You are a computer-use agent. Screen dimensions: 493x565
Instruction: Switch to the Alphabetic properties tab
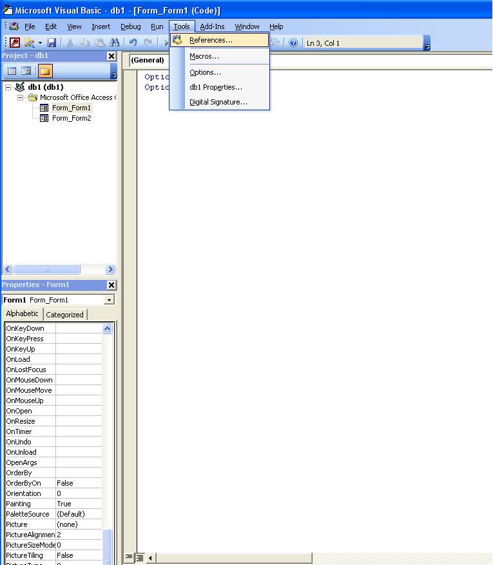[x=22, y=314]
